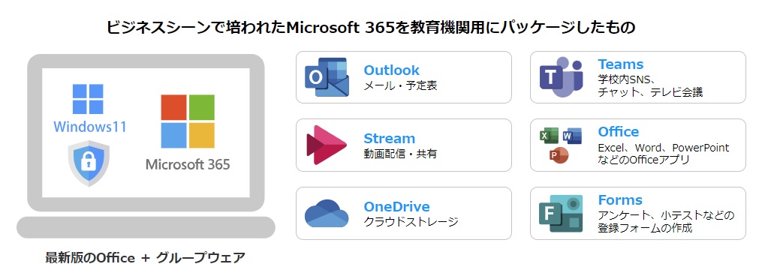
Task: Select the Office heading text
Action: [x=619, y=132]
